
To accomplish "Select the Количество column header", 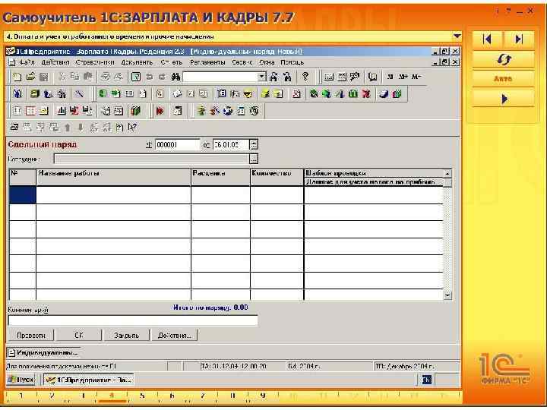I will (277, 177).
